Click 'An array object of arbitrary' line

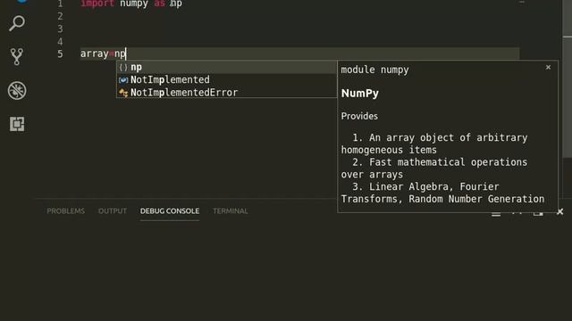click(440, 137)
